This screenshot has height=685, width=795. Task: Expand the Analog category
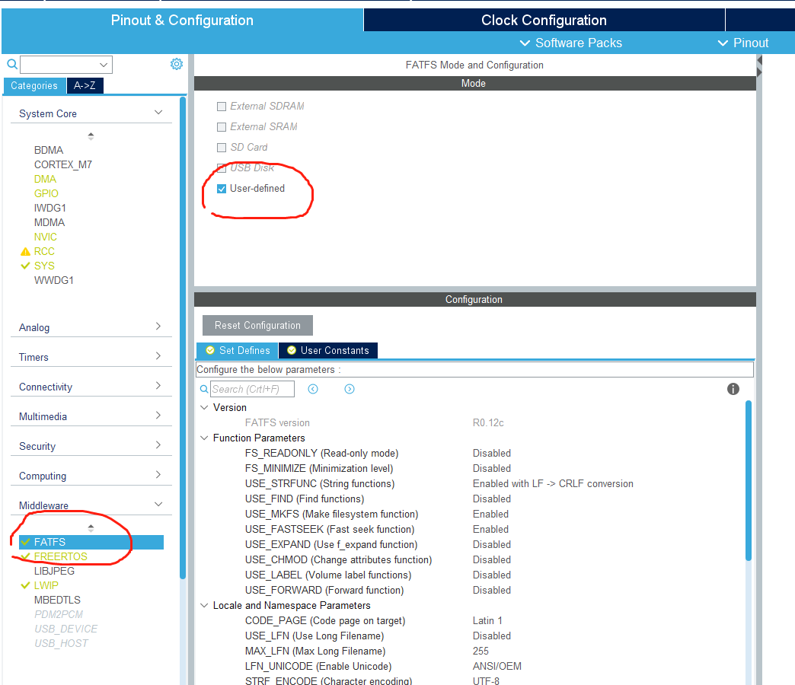tap(158, 327)
